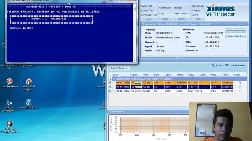Launch INFINITUM HACK desktop shortcut
Screen dimensions: 252x141
[x=29, y=104]
